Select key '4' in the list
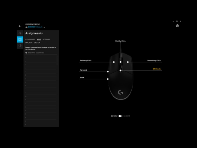Viewport: 197px width, 148px height. [x=41, y=111]
